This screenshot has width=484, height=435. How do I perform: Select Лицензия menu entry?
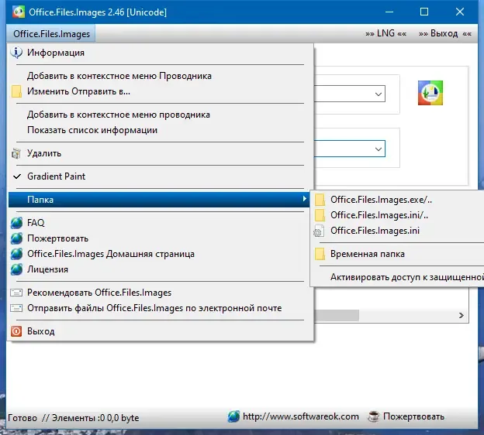click(x=161, y=269)
